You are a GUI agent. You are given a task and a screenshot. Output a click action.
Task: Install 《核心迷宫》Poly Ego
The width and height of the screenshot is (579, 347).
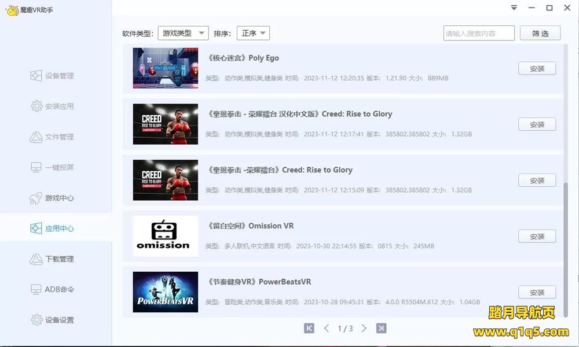[x=537, y=68]
